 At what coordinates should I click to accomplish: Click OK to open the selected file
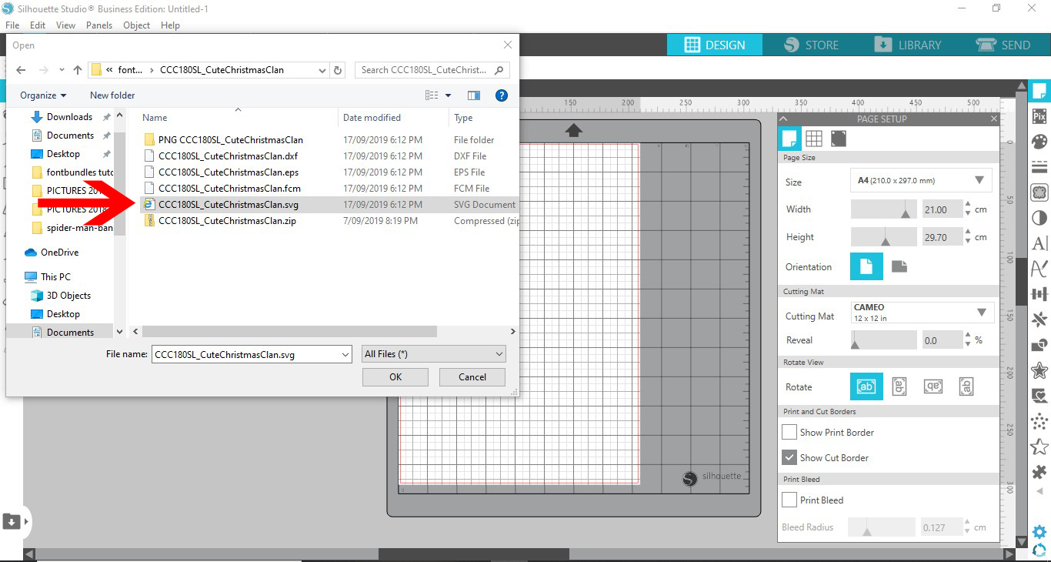click(x=395, y=377)
